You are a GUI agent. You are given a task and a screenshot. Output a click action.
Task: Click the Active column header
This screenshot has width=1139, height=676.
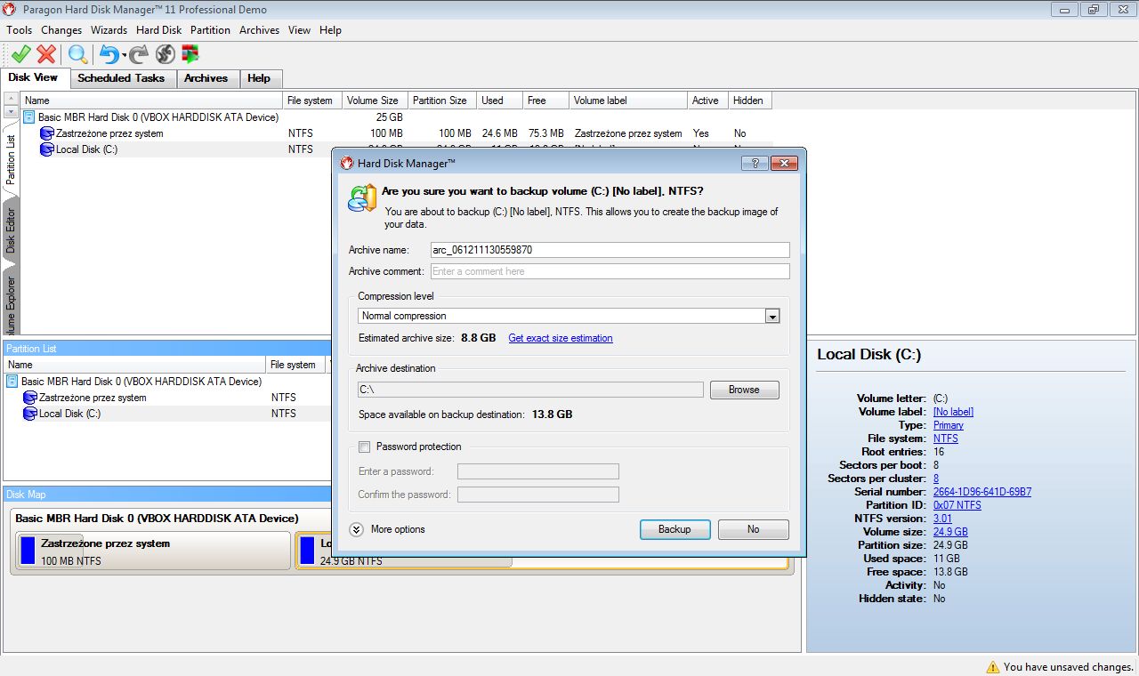coord(707,101)
